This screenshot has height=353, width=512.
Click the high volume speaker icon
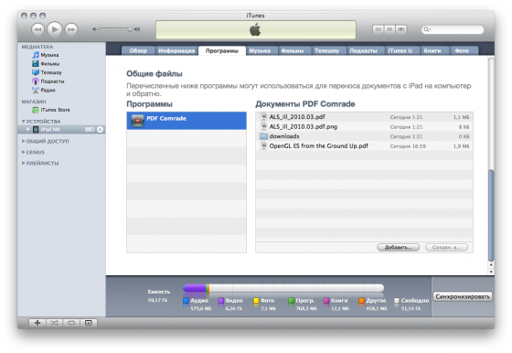[x=137, y=29]
